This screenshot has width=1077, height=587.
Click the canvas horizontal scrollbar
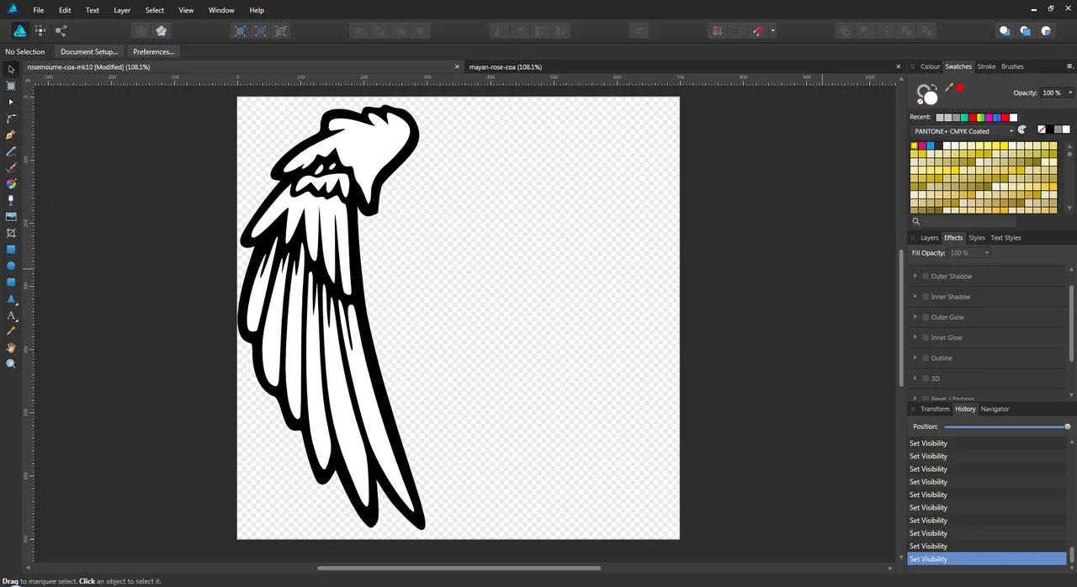[460, 568]
